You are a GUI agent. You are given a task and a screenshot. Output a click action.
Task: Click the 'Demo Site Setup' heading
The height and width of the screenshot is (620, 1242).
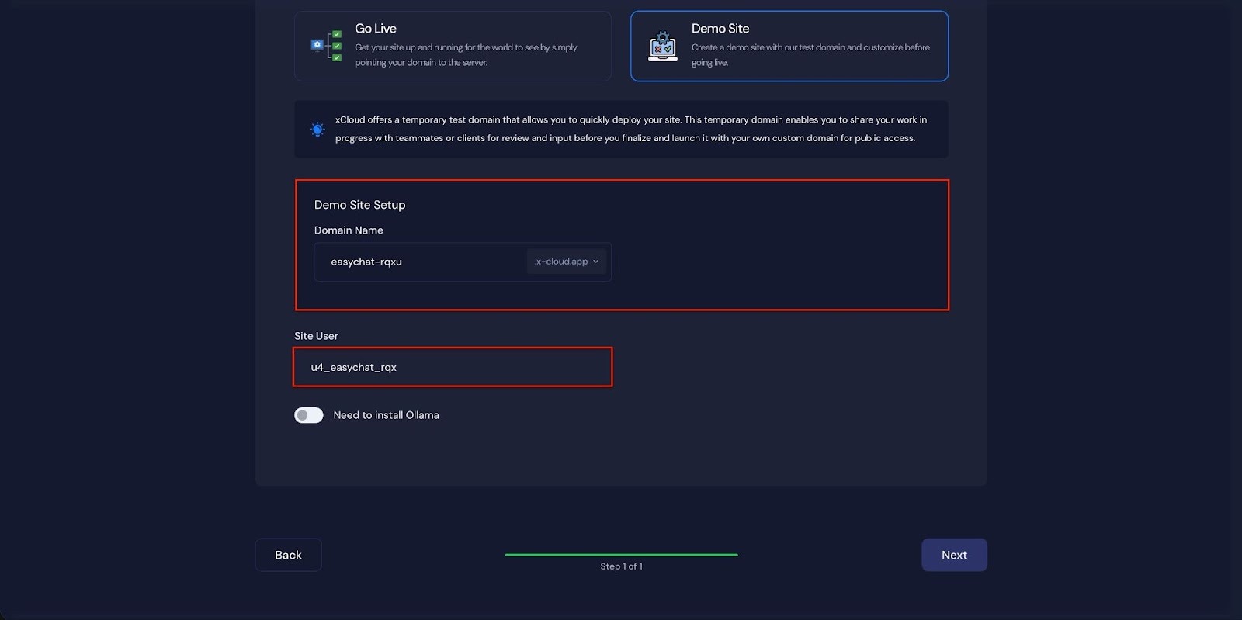(x=359, y=205)
